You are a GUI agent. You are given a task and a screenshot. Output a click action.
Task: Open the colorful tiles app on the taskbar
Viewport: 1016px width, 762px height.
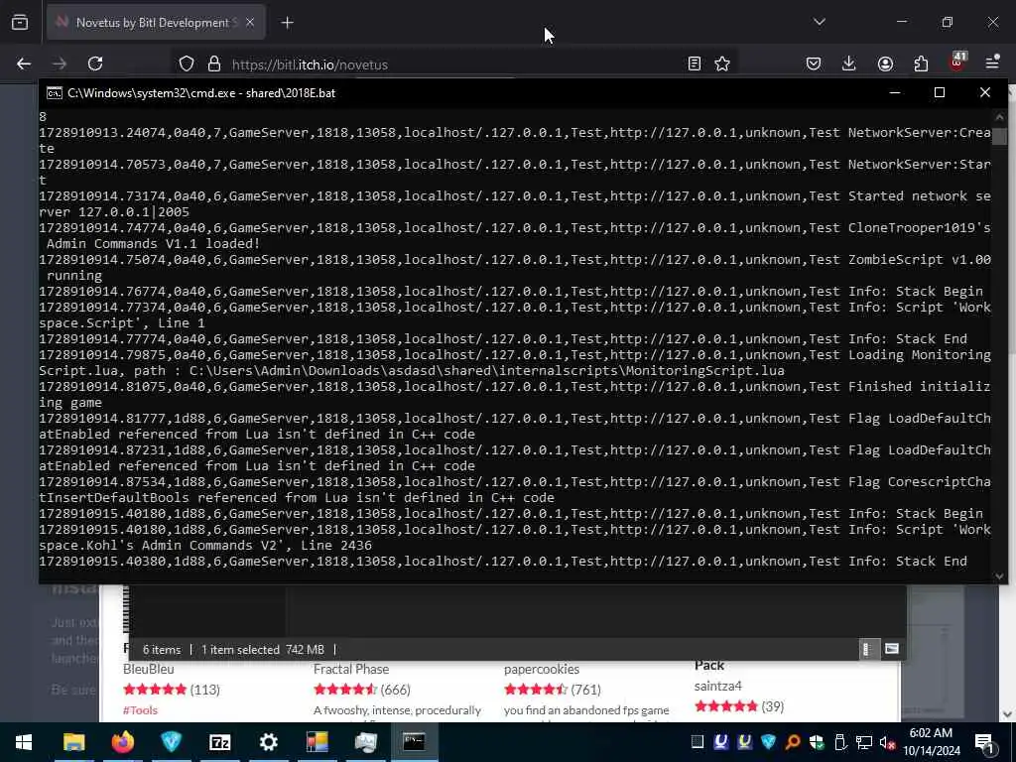click(x=317, y=742)
